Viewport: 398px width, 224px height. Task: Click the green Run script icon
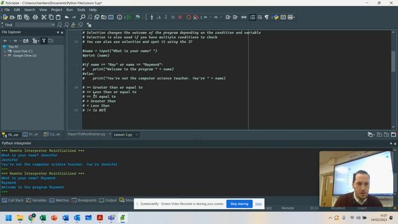click(129, 17)
